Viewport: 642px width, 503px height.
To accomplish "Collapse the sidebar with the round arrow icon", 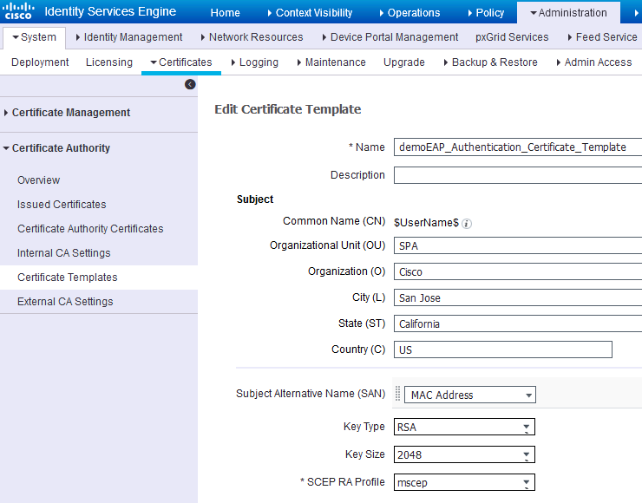I will pos(190,84).
